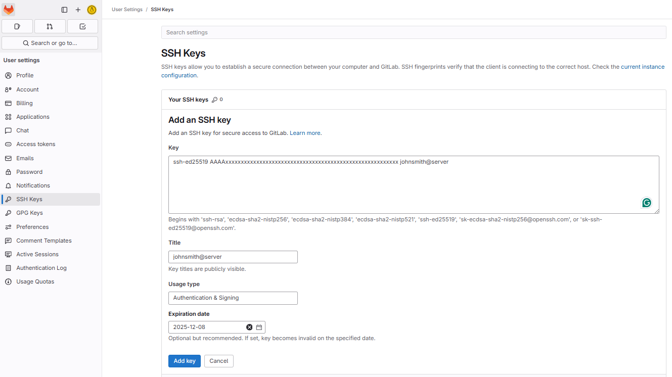This screenshot has width=672, height=377.
Task: Click the Add key button
Action: (185, 361)
